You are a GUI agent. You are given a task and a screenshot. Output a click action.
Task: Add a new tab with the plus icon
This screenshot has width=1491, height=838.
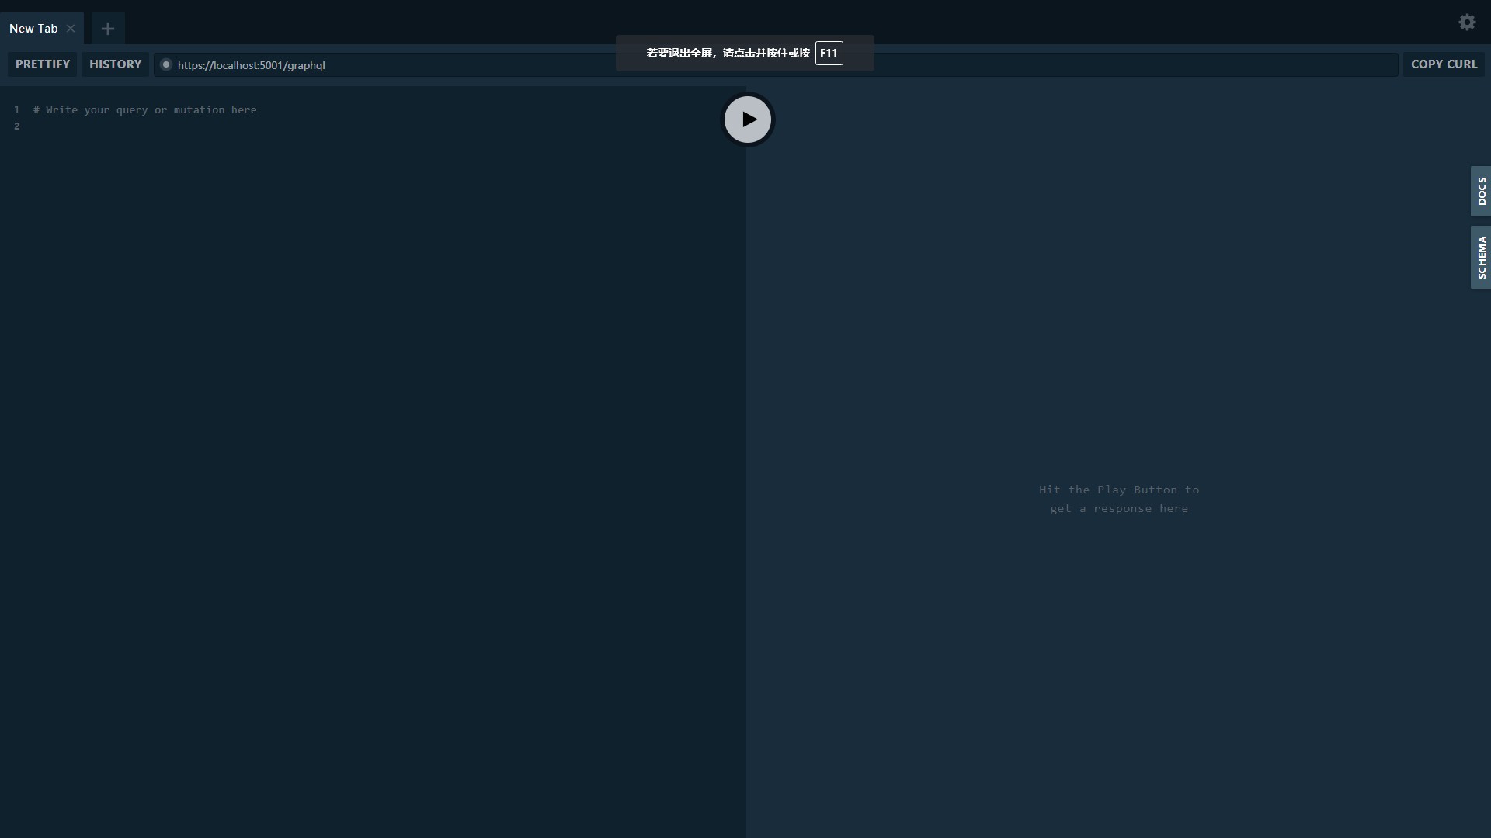(x=108, y=29)
